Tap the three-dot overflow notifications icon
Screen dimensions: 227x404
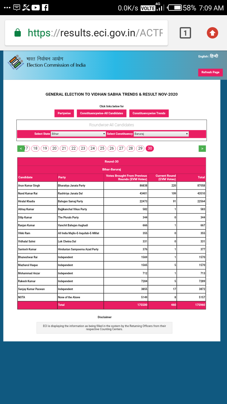pos(8,8)
